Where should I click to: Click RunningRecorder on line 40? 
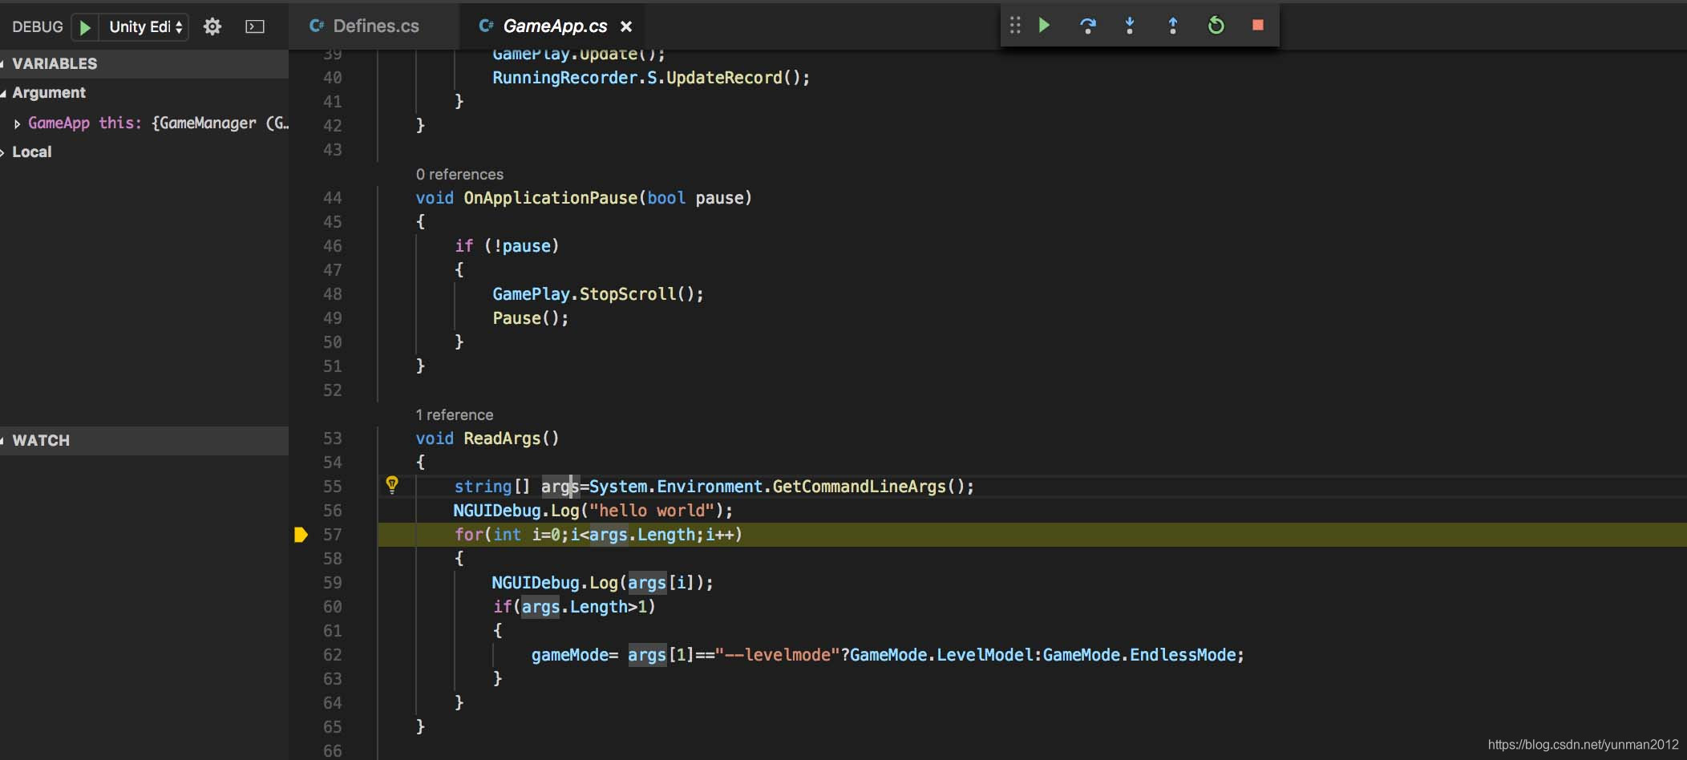(564, 78)
